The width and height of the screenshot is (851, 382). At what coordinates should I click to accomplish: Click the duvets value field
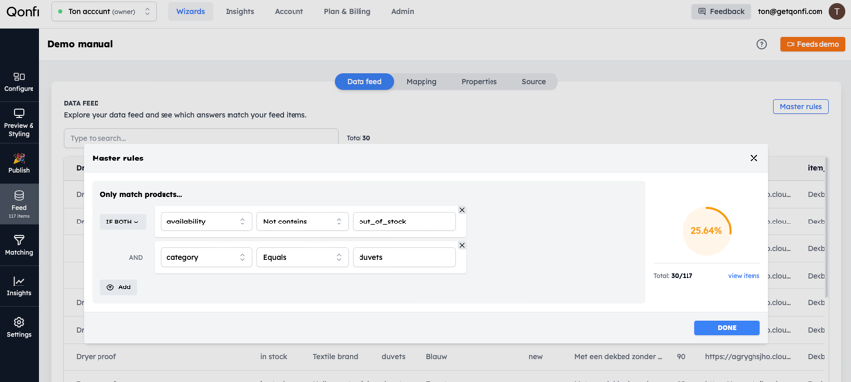coord(404,257)
